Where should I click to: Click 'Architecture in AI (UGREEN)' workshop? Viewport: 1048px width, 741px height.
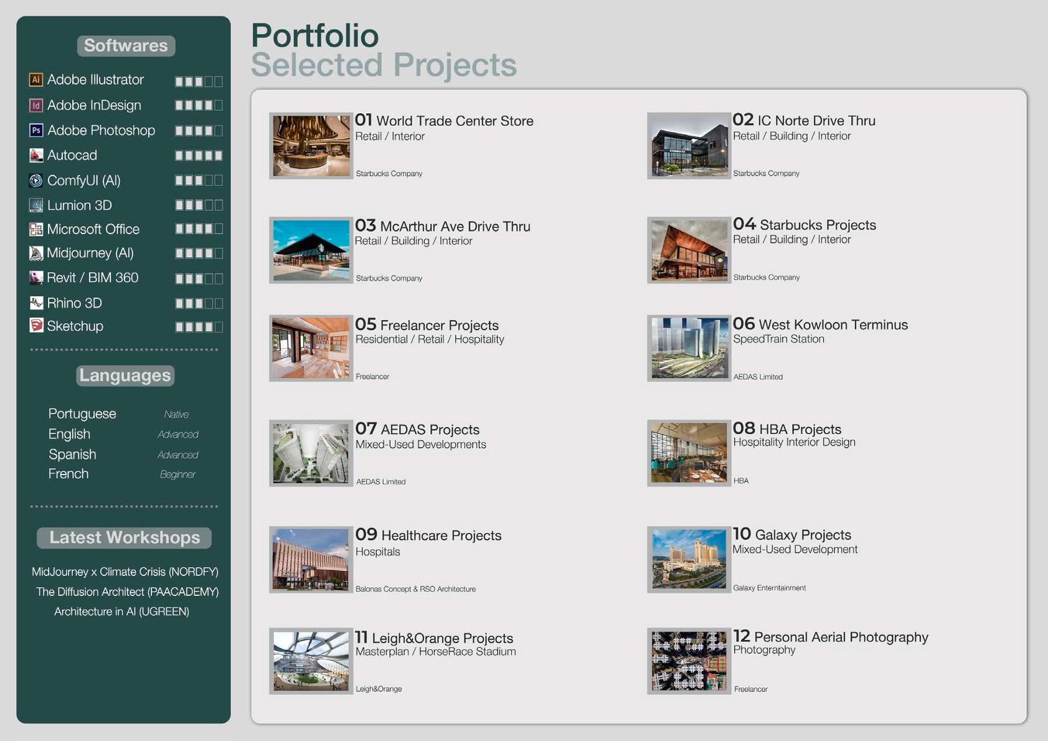click(x=121, y=611)
